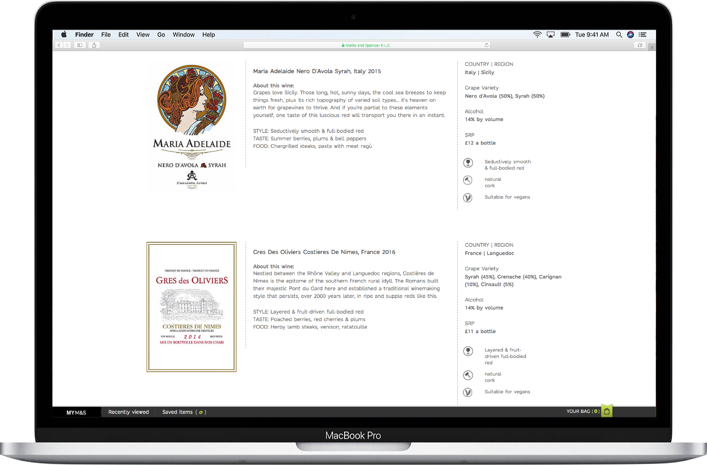Toggle the Safari sidebar button
The image size is (707, 465).
pyautogui.click(x=80, y=45)
